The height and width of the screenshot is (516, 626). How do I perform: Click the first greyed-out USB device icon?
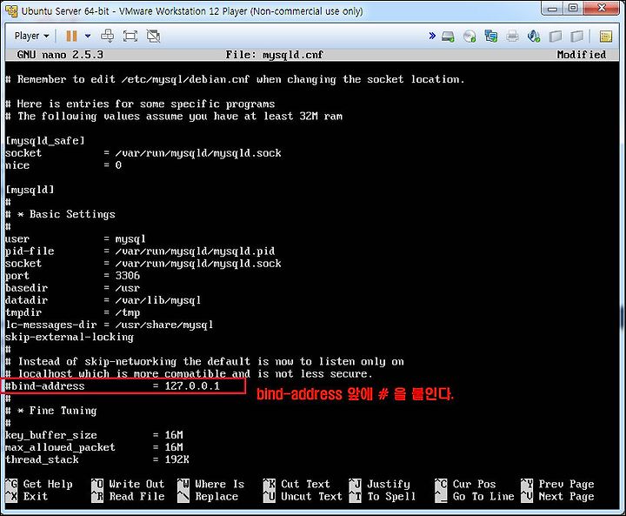point(556,37)
